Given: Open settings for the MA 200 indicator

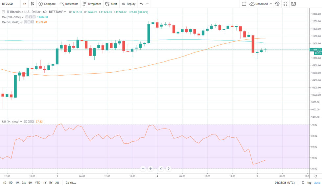Looking at the screenshot, I should (30, 17).
